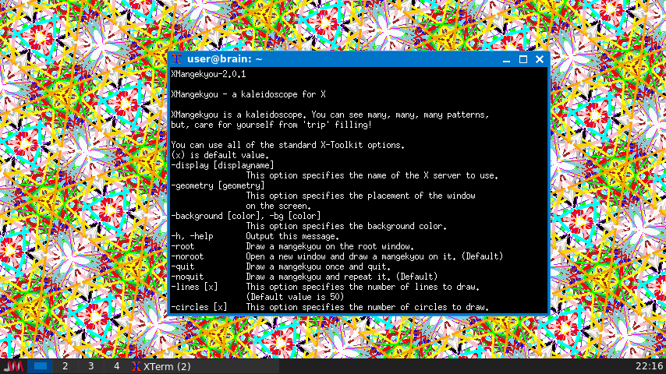Switch to workspace 4
Screen dimensions: 666x374
(116, 366)
